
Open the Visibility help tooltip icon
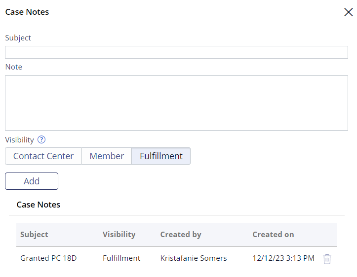coord(41,139)
